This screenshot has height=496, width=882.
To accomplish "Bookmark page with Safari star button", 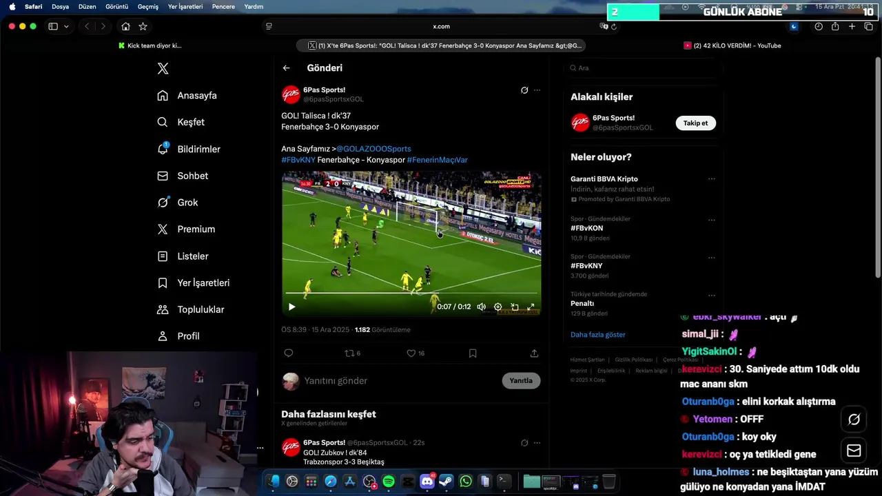I will point(143,26).
